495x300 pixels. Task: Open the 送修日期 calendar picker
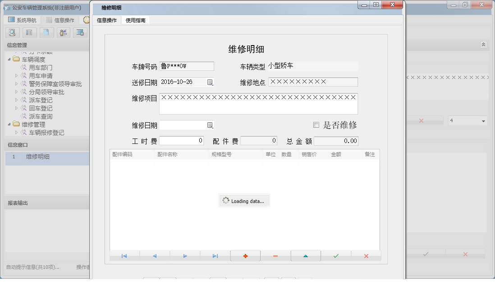[209, 82]
